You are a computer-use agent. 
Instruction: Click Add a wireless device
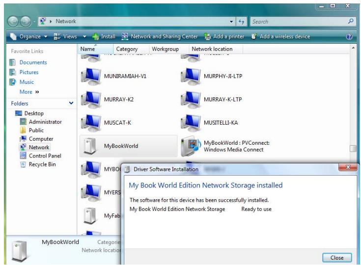pos(280,37)
